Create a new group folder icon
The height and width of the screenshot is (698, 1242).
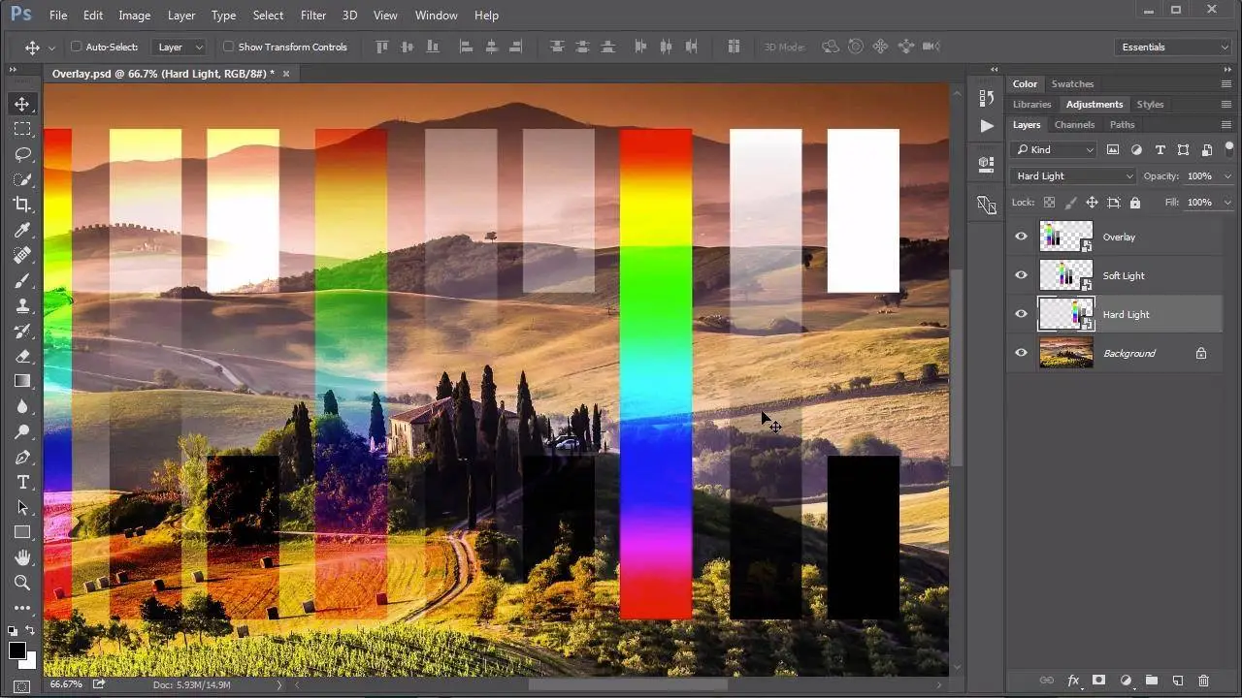coord(1151,682)
